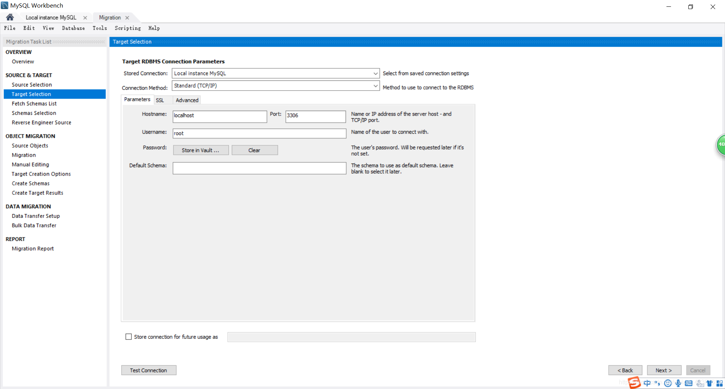Select the Advanced tab
The width and height of the screenshot is (725, 389).
[x=187, y=100]
